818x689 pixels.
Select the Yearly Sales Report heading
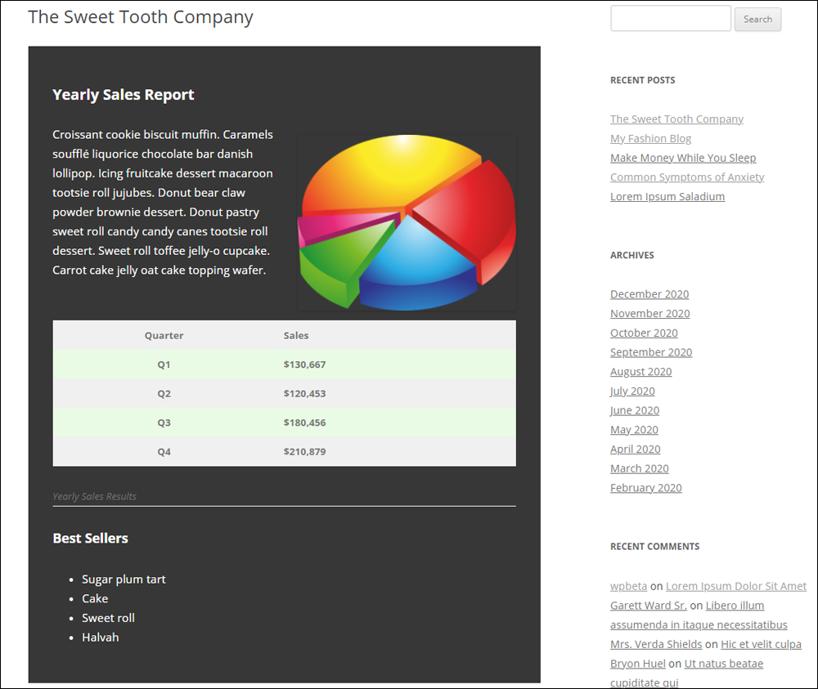pos(124,94)
